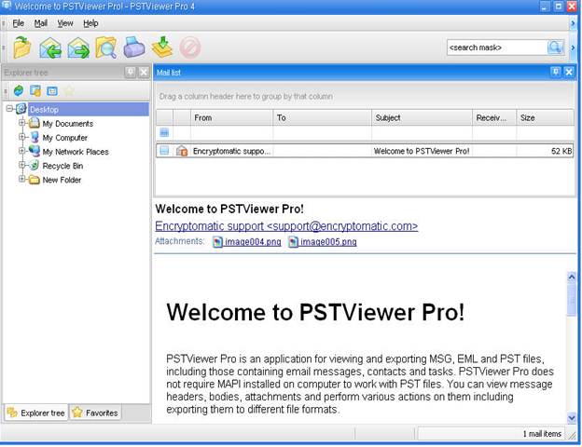Click the blue window icon in Explorer toolbar
This screenshot has height=447, width=582.
52,91
